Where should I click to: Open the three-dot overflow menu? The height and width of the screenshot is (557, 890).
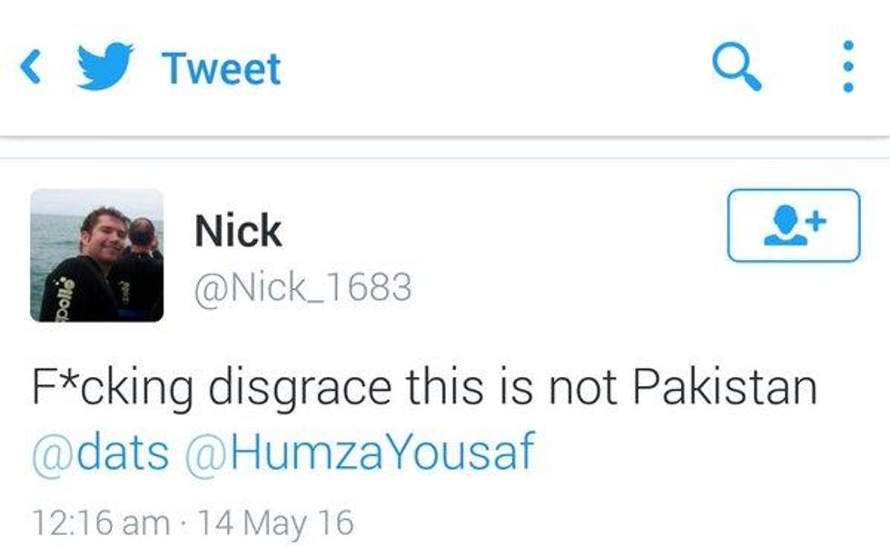coord(848,66)
